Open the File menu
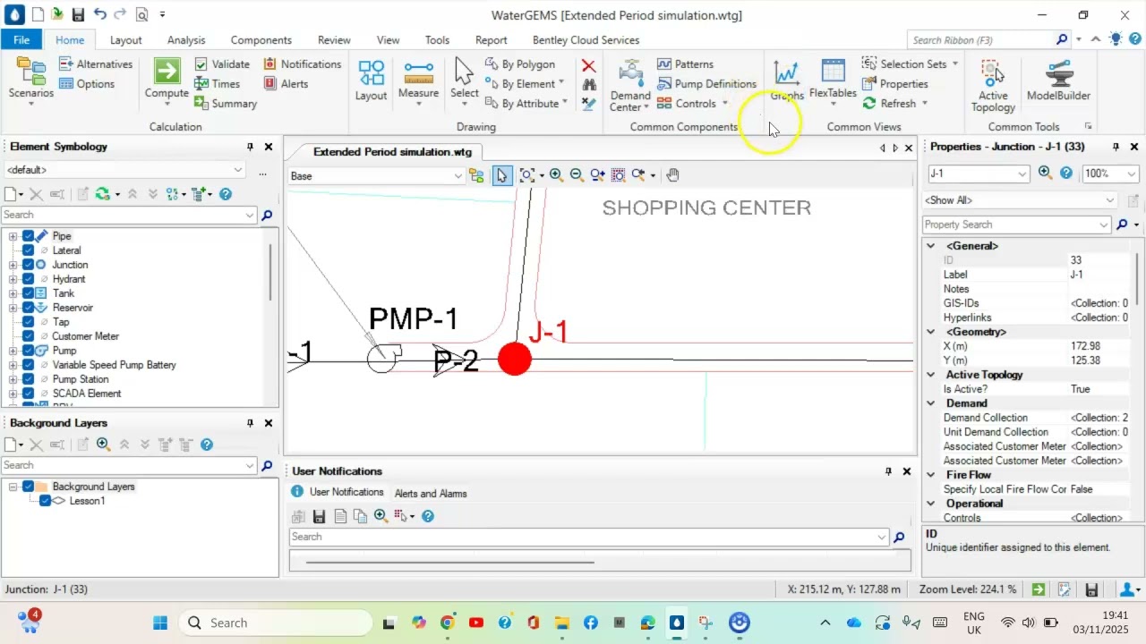 click(x=21, y=40)
